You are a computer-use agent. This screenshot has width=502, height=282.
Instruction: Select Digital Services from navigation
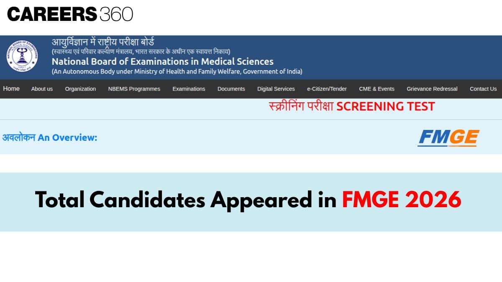(x=276, y=89)
